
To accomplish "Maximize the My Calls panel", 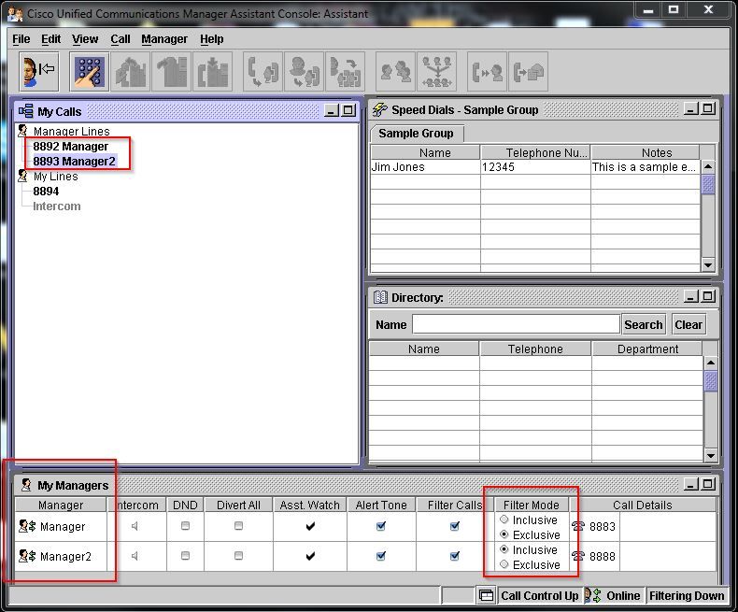I will [348, 110].
